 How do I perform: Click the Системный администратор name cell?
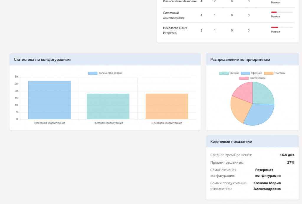[x=174, y=15]
